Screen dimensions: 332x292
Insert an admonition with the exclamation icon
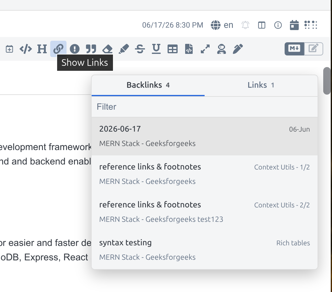(x=75, y=49)
